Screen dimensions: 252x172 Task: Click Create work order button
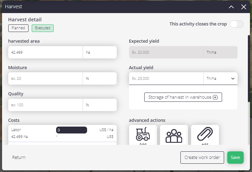tap(202, 158)
